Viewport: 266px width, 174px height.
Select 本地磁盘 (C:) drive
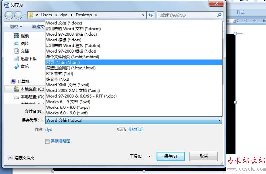[x=29, y=89]
